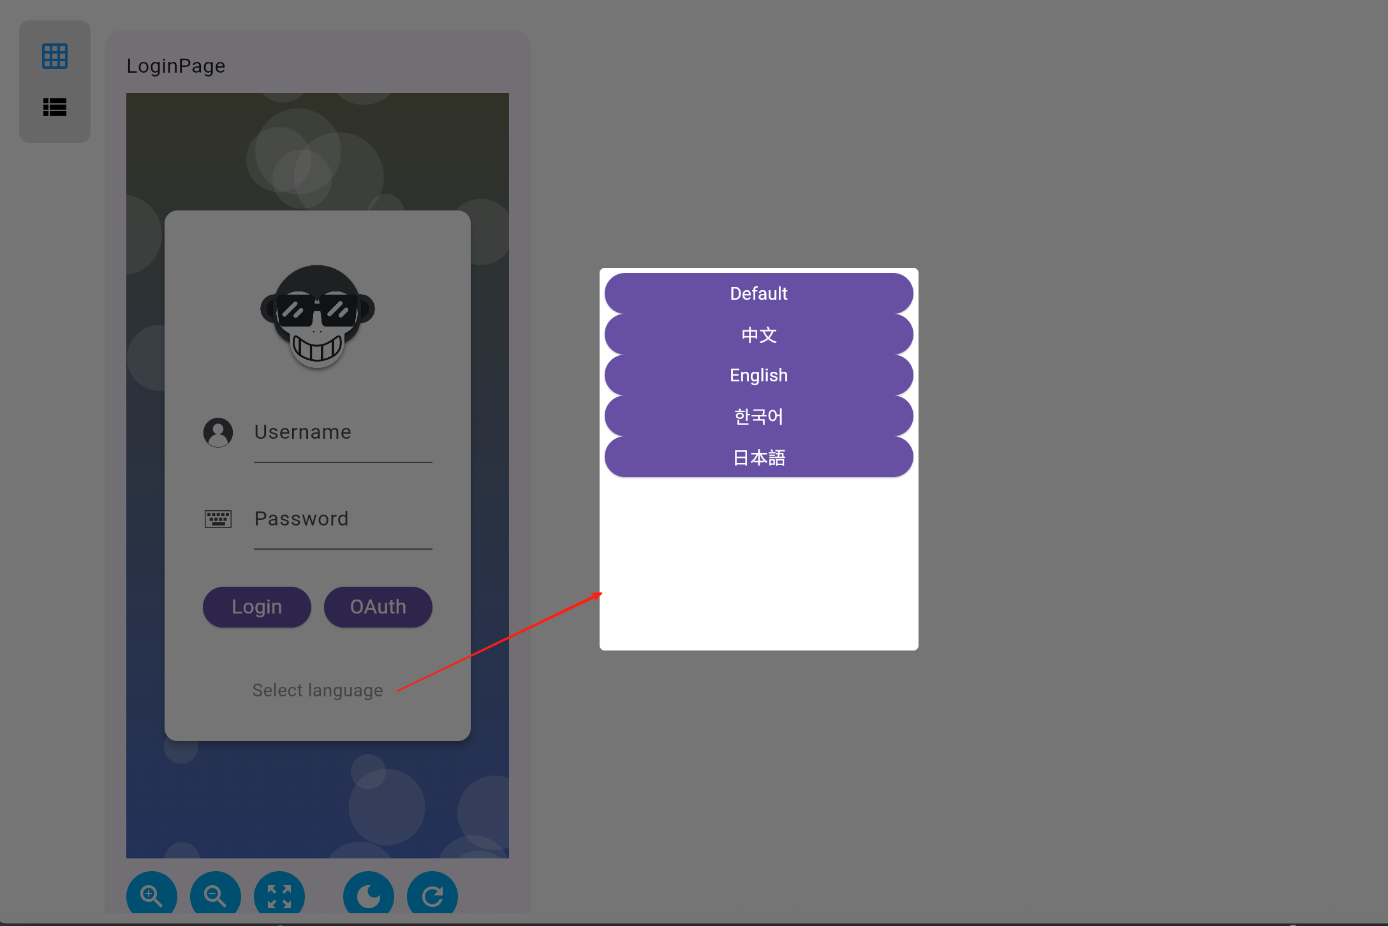Image resolution: width=1388 pixels, height=926 pixels.
Task: Toggle dark mode moon icon
Action: (x=369, y=896)
